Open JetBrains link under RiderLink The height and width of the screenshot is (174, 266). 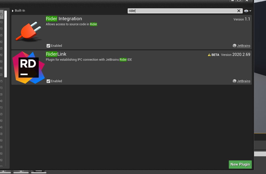pyautogui.click(x=244, y=81)
